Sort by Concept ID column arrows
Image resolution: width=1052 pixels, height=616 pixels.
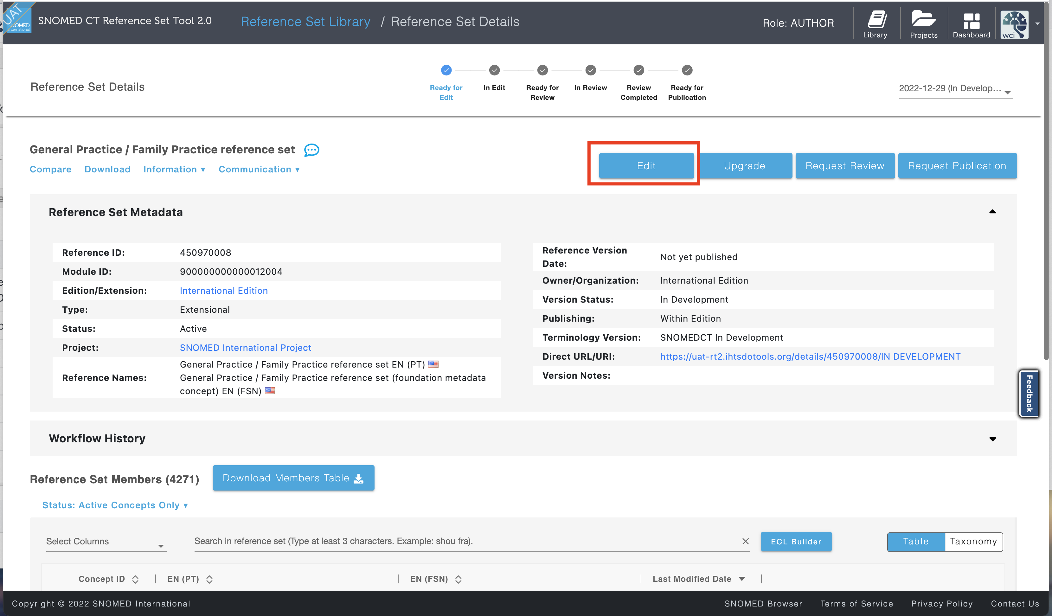(x=135, y=579)
